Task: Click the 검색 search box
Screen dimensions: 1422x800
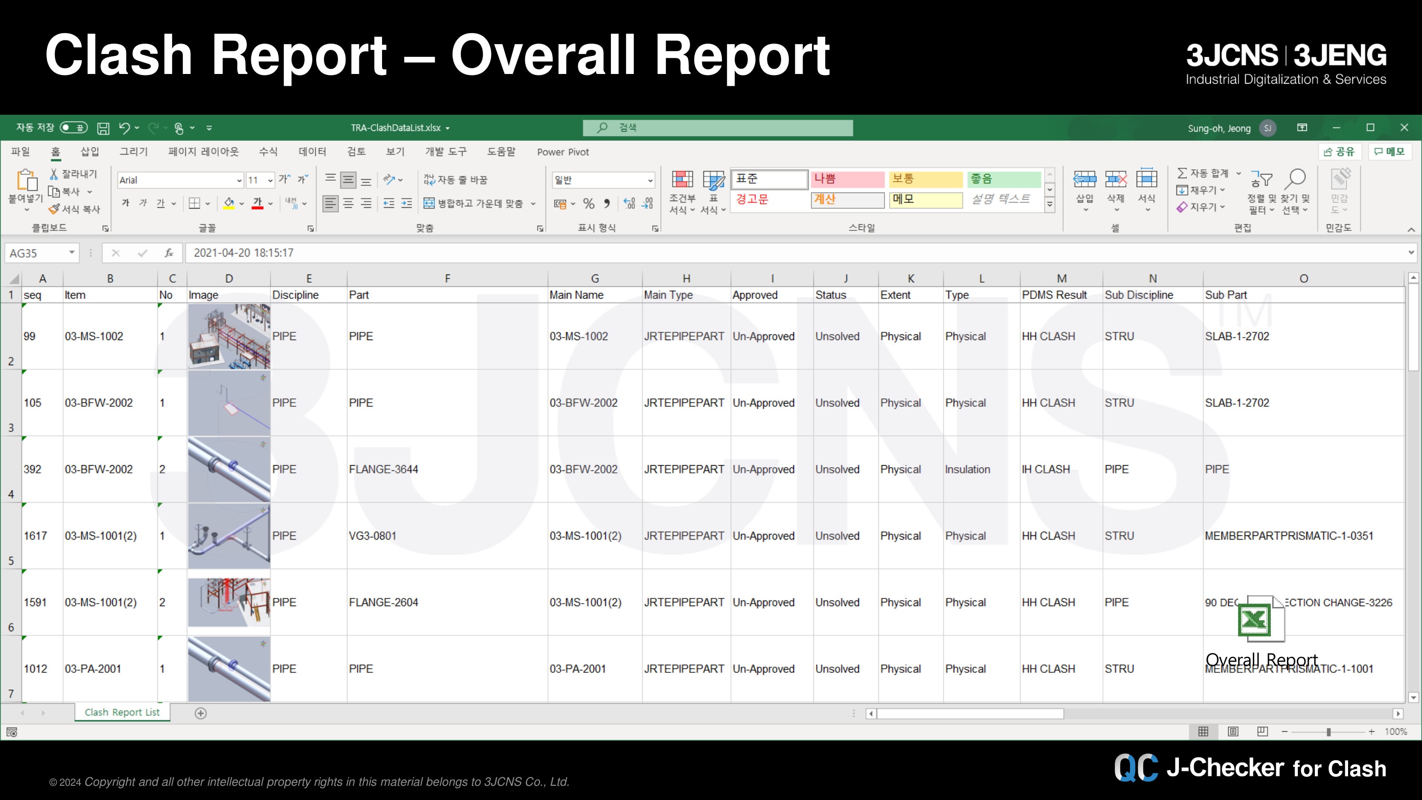Action: click(x=718, y=128)
